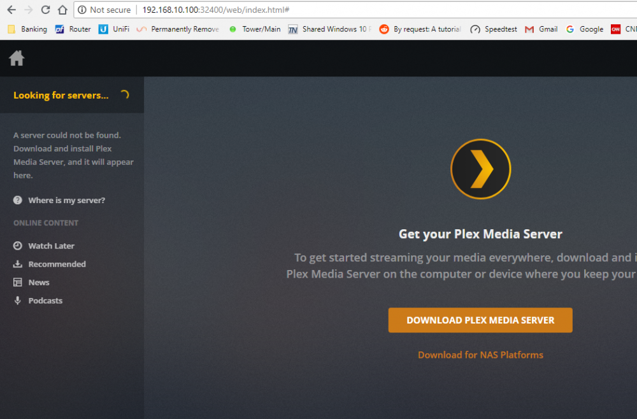Go to the Plex home icon
Viewport: 637px width, 419px height.
click(17, 58)
